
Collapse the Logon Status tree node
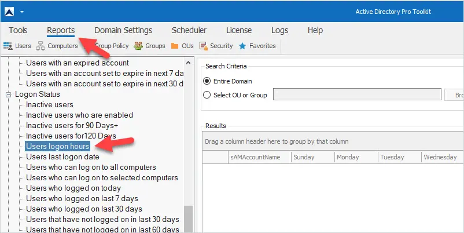click(8, 94)
